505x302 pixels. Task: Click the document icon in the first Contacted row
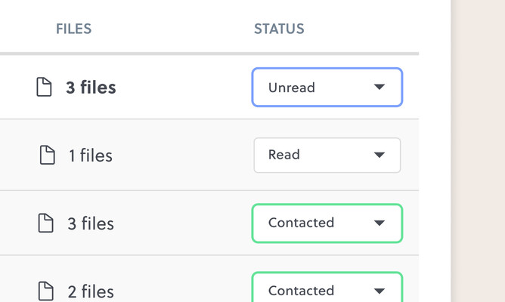coord(46,223)
